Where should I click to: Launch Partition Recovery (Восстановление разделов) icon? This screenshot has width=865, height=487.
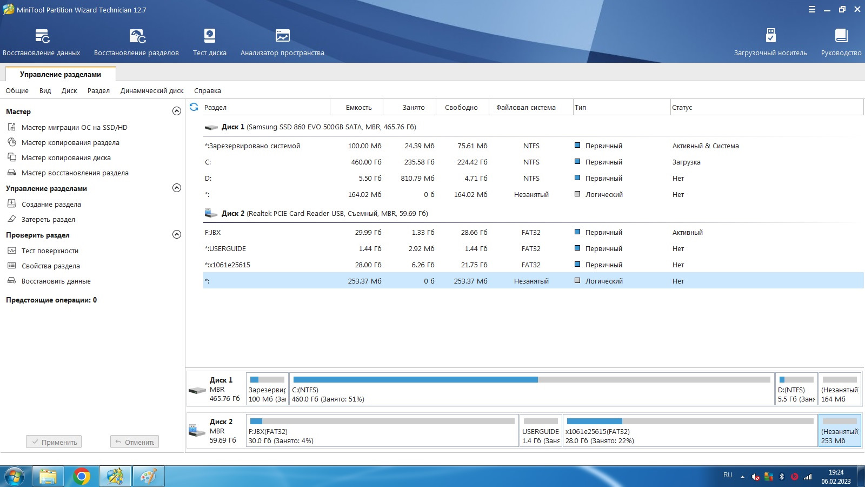pos(137,37)
